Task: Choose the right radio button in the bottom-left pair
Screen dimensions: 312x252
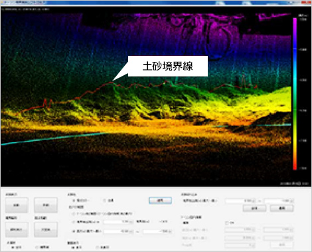Action: coord(37,247)
